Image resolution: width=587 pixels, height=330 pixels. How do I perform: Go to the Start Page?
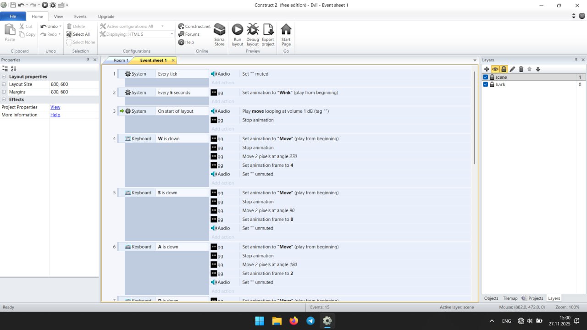point(286,35)
